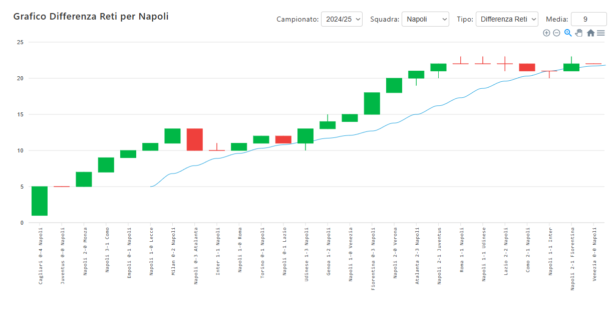Click the Zoom In icon above the chart
This screenshot has height=318, width=615.
click(x=546, y=33)
